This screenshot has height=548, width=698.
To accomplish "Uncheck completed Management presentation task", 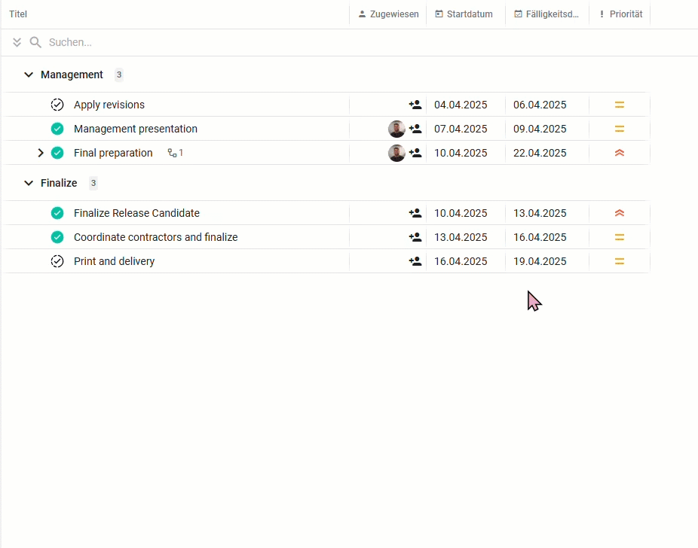I will pos(57,129).
